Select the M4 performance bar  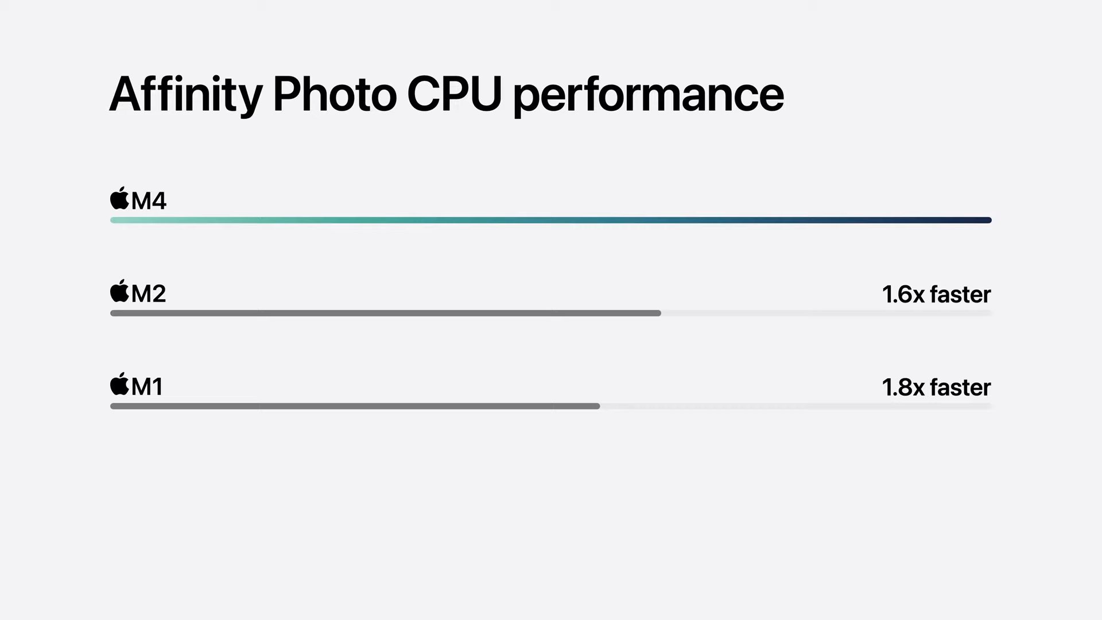point(550,220)
